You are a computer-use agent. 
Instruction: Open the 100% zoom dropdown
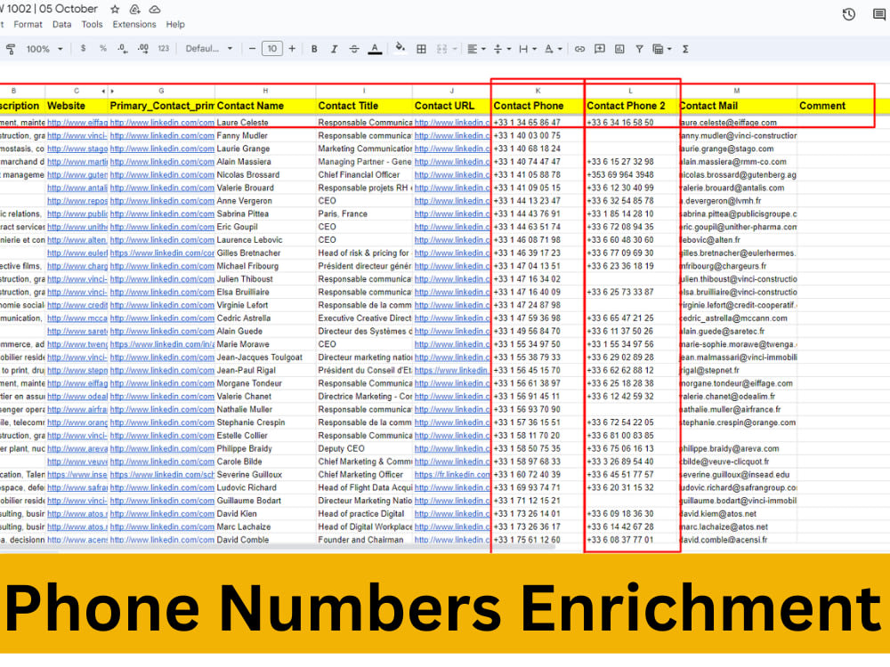tap(44, 49)
